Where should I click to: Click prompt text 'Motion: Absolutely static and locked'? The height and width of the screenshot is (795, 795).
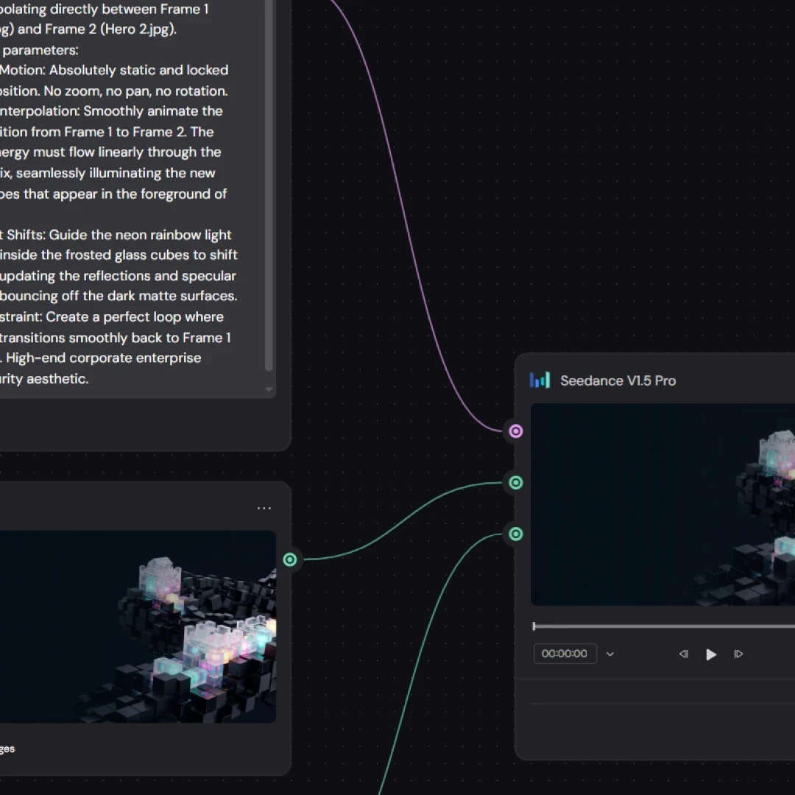click(x=114, y=70)
